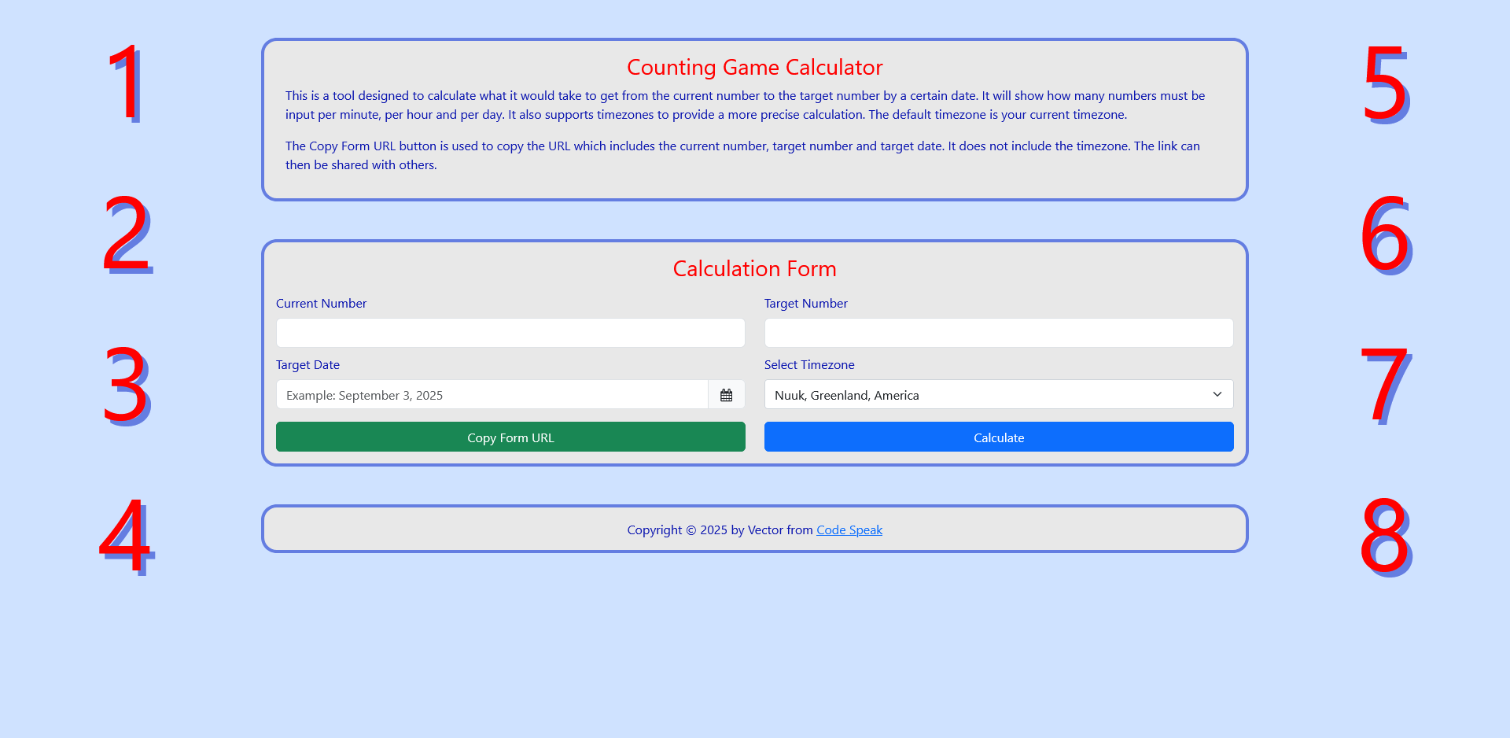The image size is (1510, 738).
Task: Open the calendar date picker icon
Action: click(726, 395)
